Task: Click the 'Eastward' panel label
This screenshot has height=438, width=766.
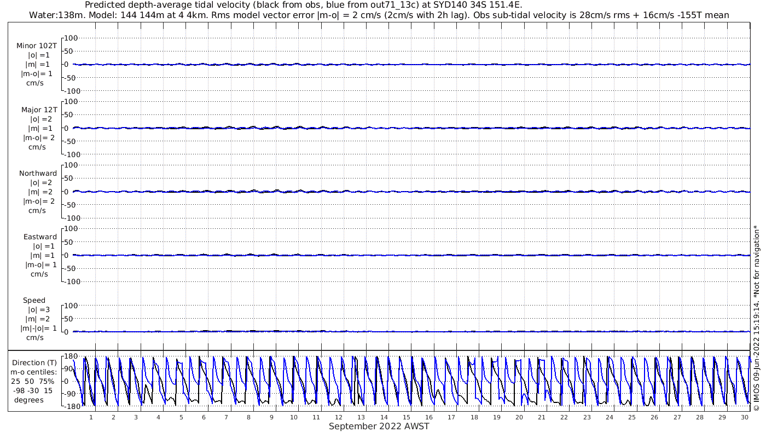Action: click(40, 237)
